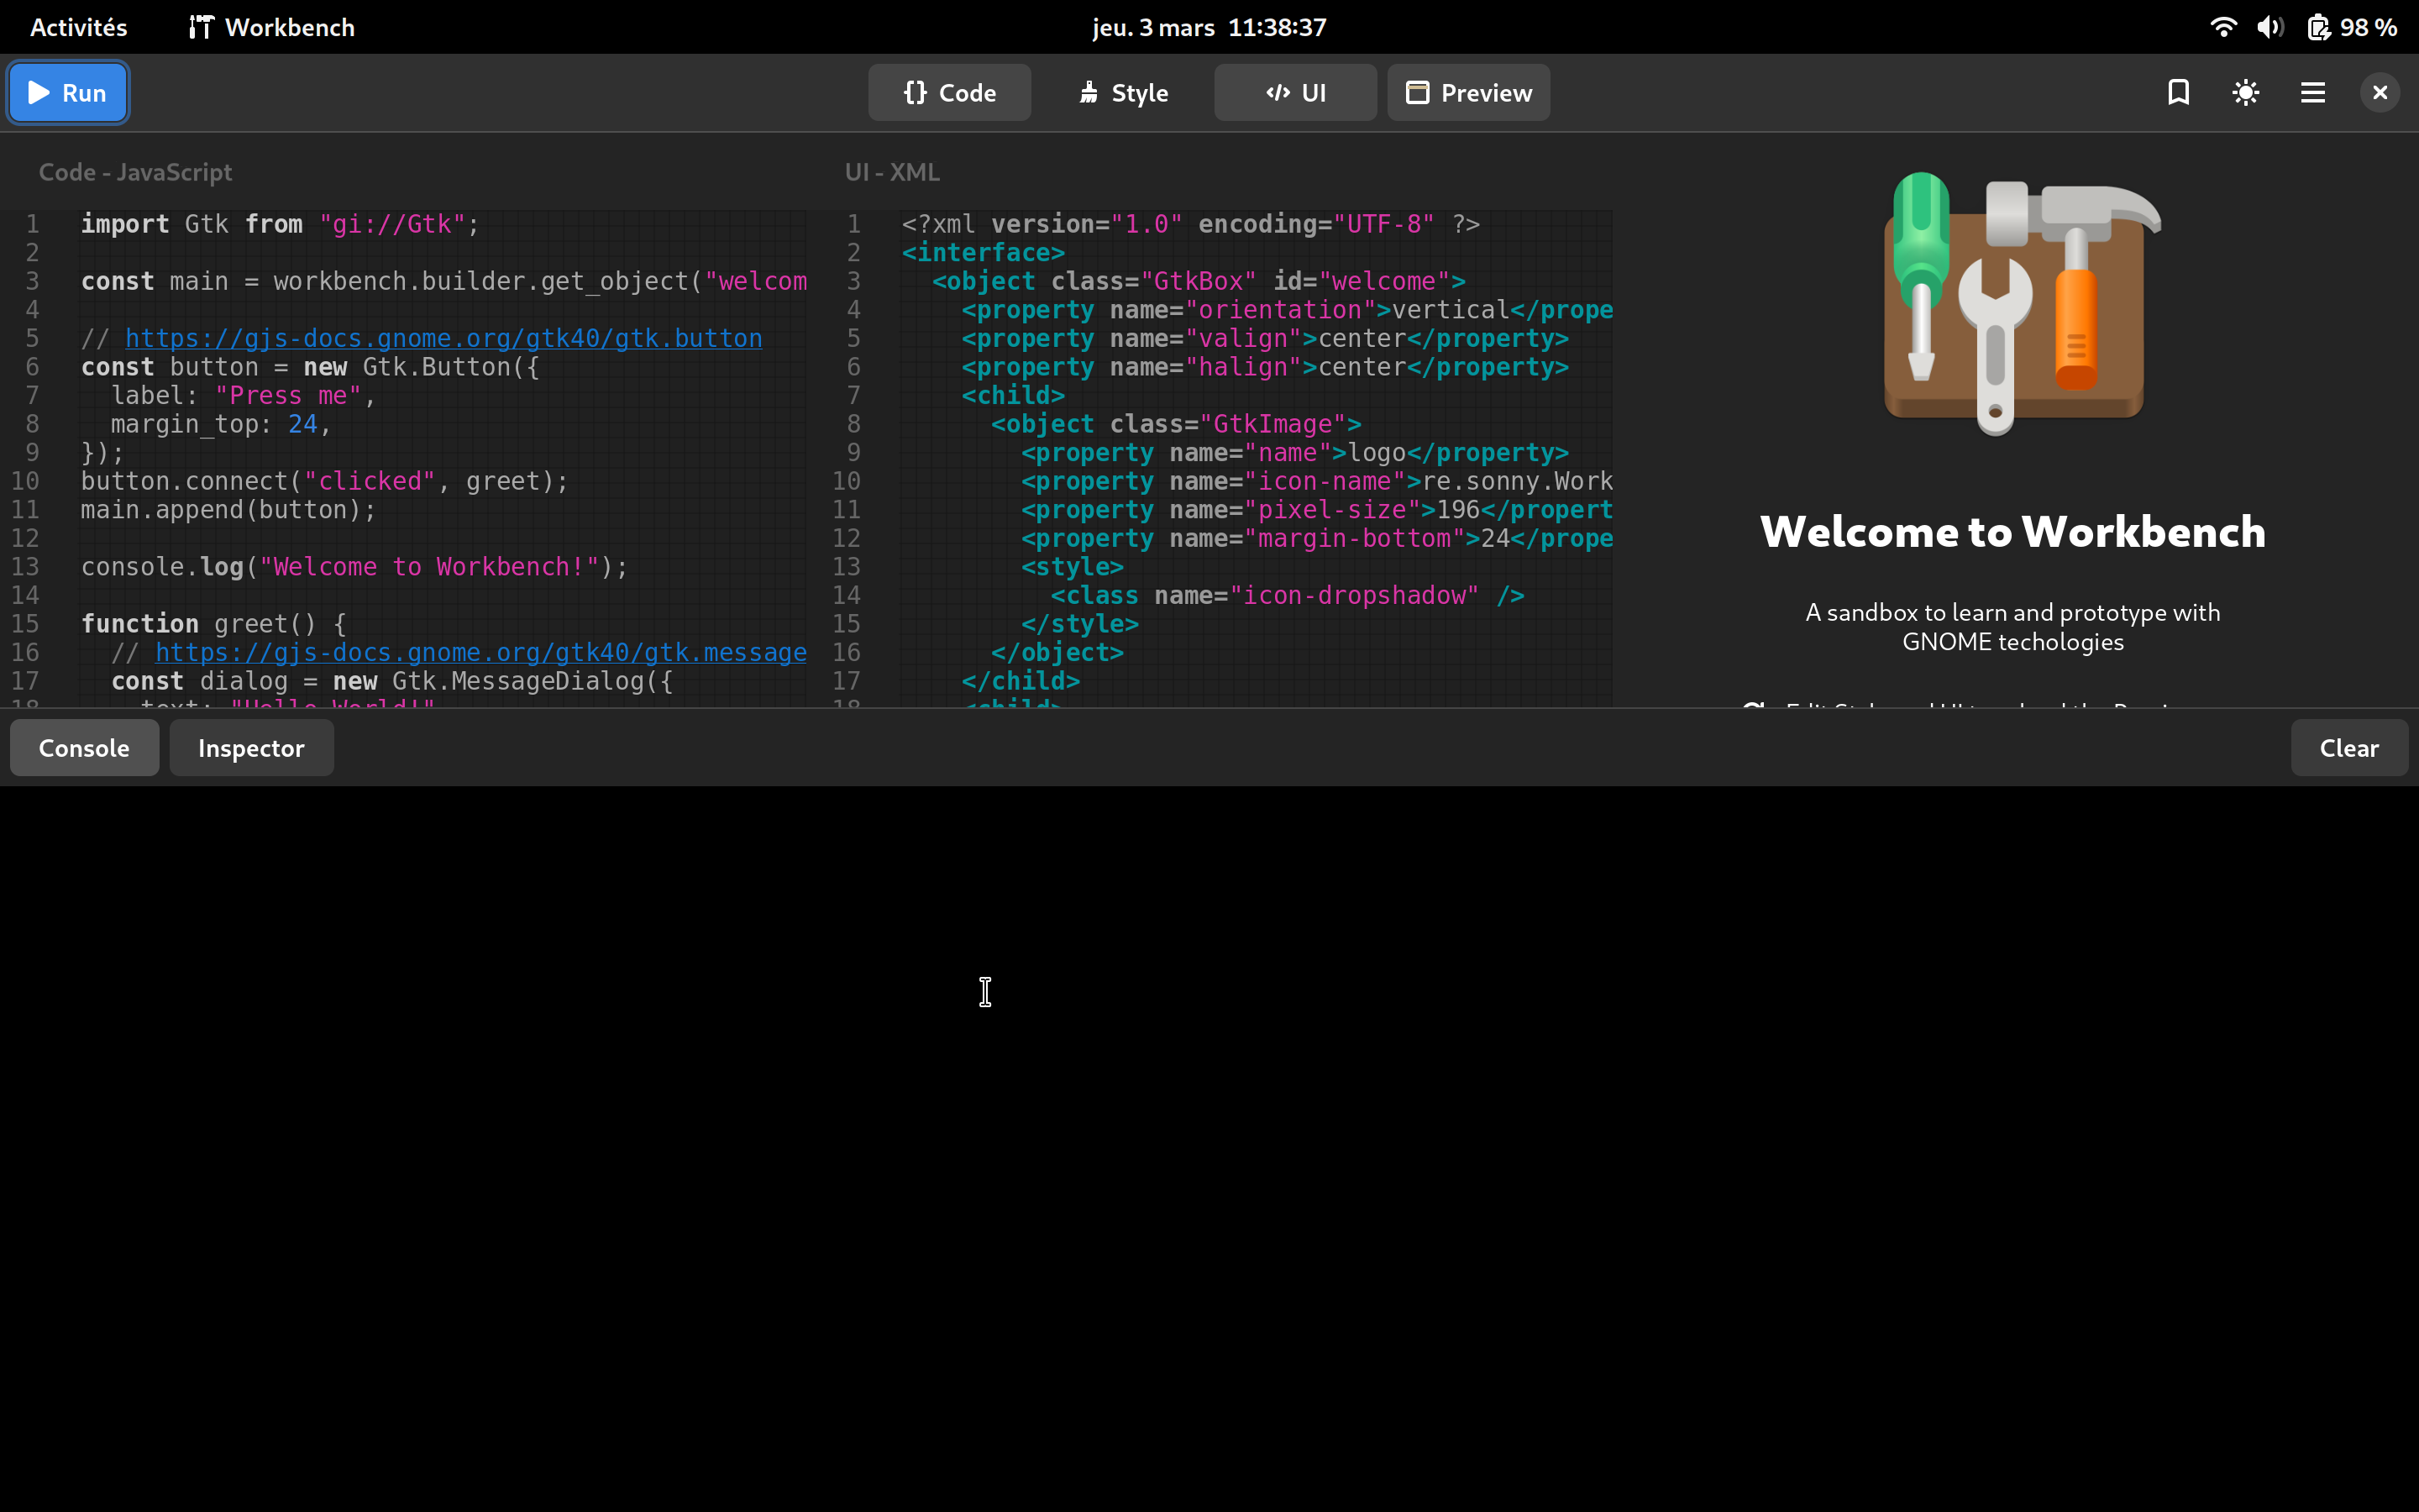Switch to the UI editor view
This screenshot has height=1512, width=2419.
pyautogui.click(x=1293, y=92)
